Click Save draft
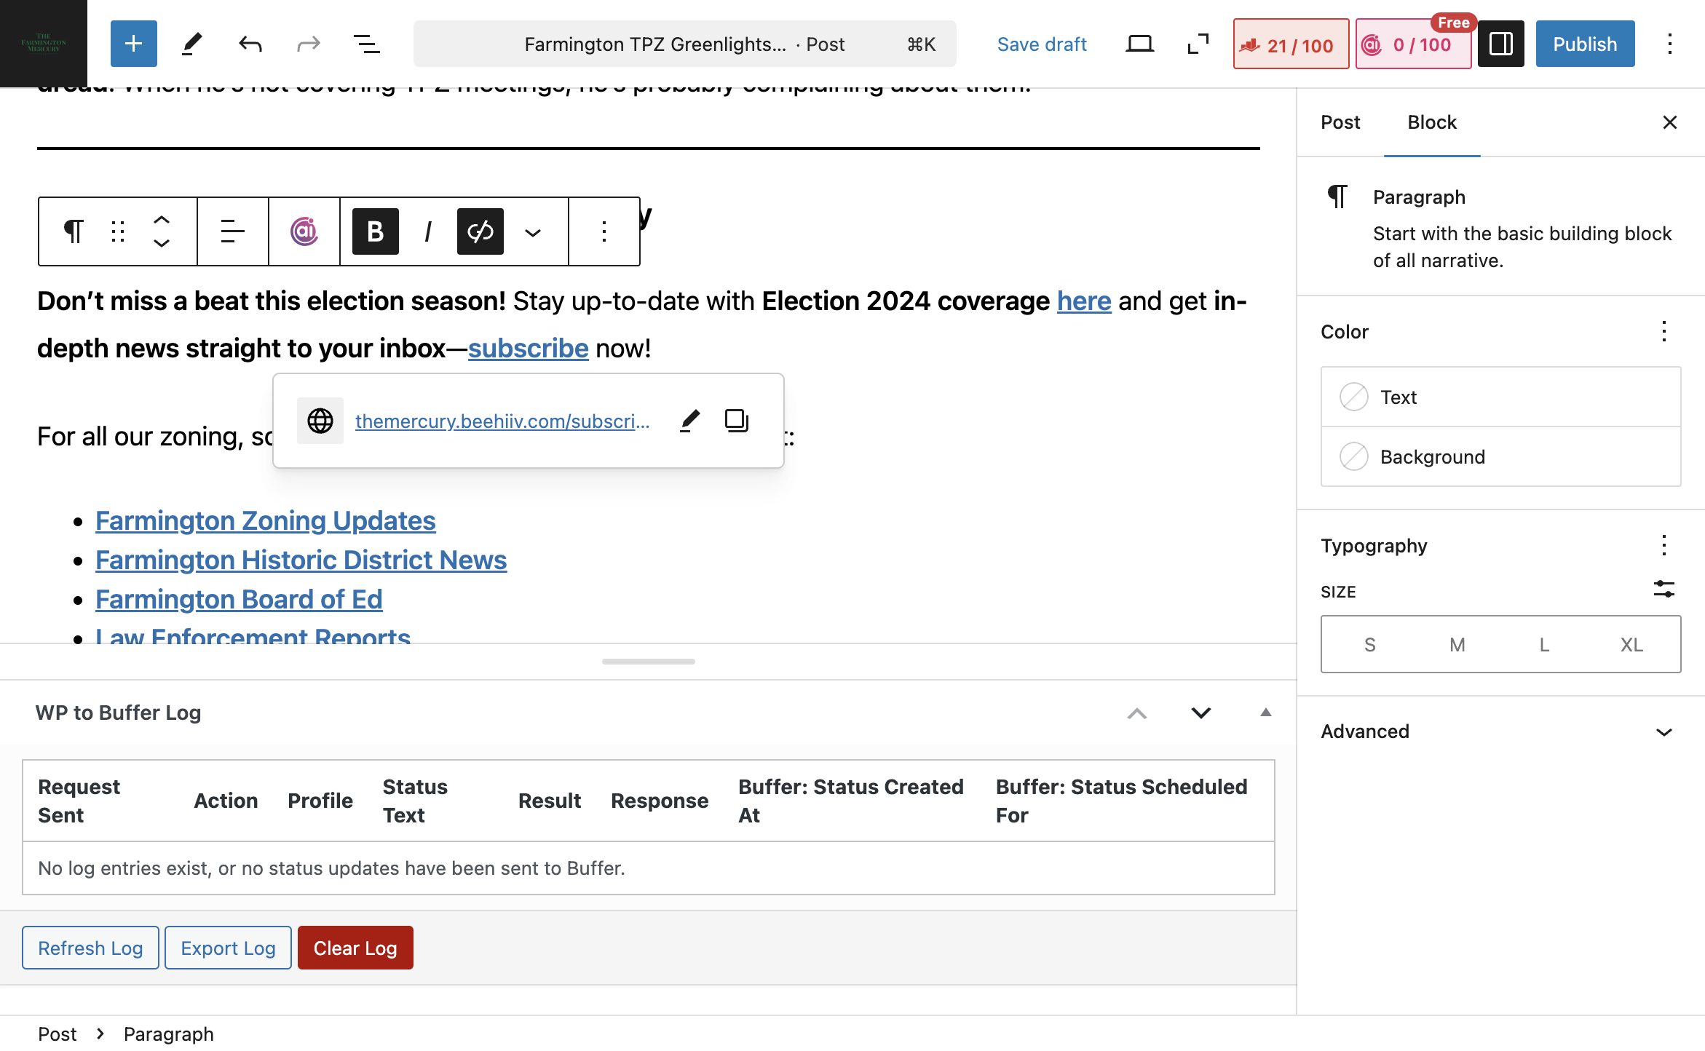Screen dimensions: 1705x1051 pos(1042,44)
